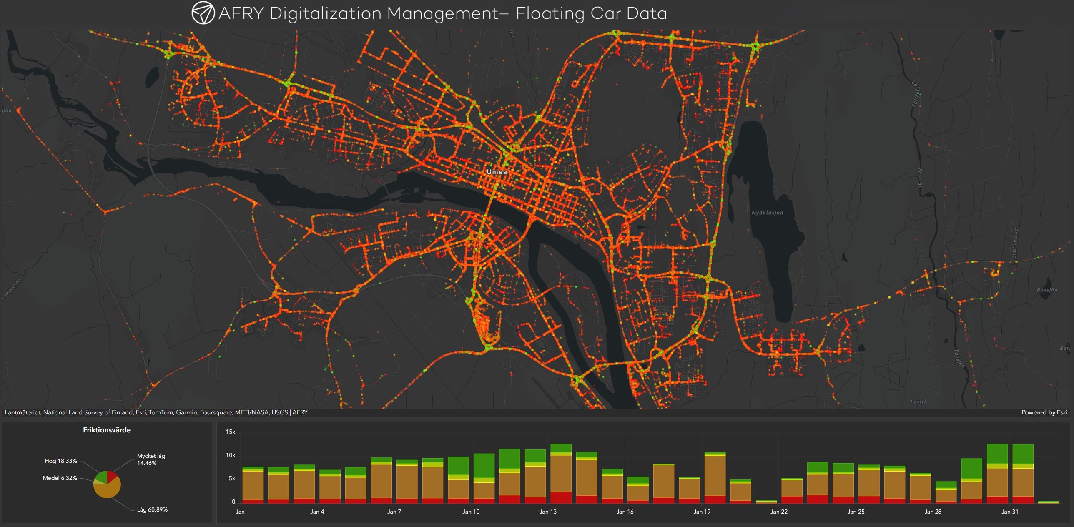Click the Jan 16 axis label
The height and width of the screenshot is (527, 1074).
point(625,512)
